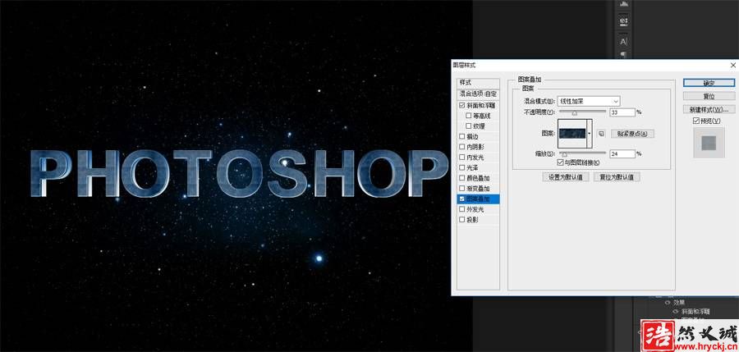Click the style preview thumbnail under 预览
This screenshot has height=352, width=739.
709,143
